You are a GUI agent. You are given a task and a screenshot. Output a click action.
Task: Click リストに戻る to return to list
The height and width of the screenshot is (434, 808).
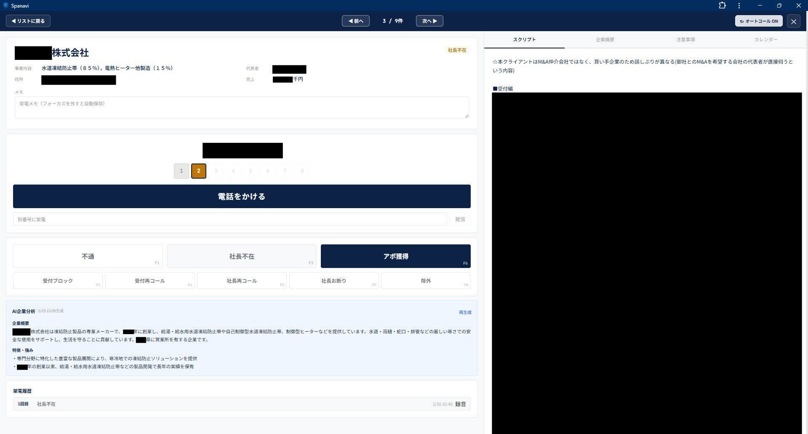(x=28, y=21)
